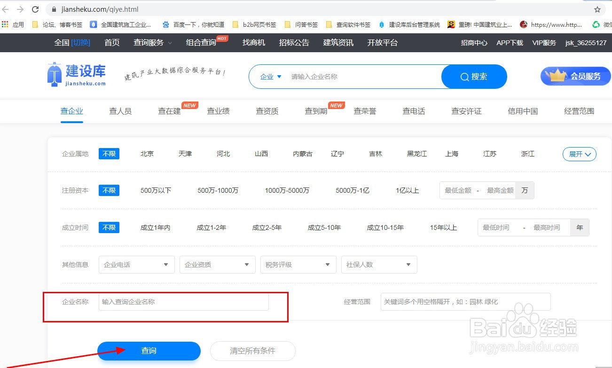
Task: Switch to the 查资质 tab
Action: pyautogui.click(x=267, y=111)
